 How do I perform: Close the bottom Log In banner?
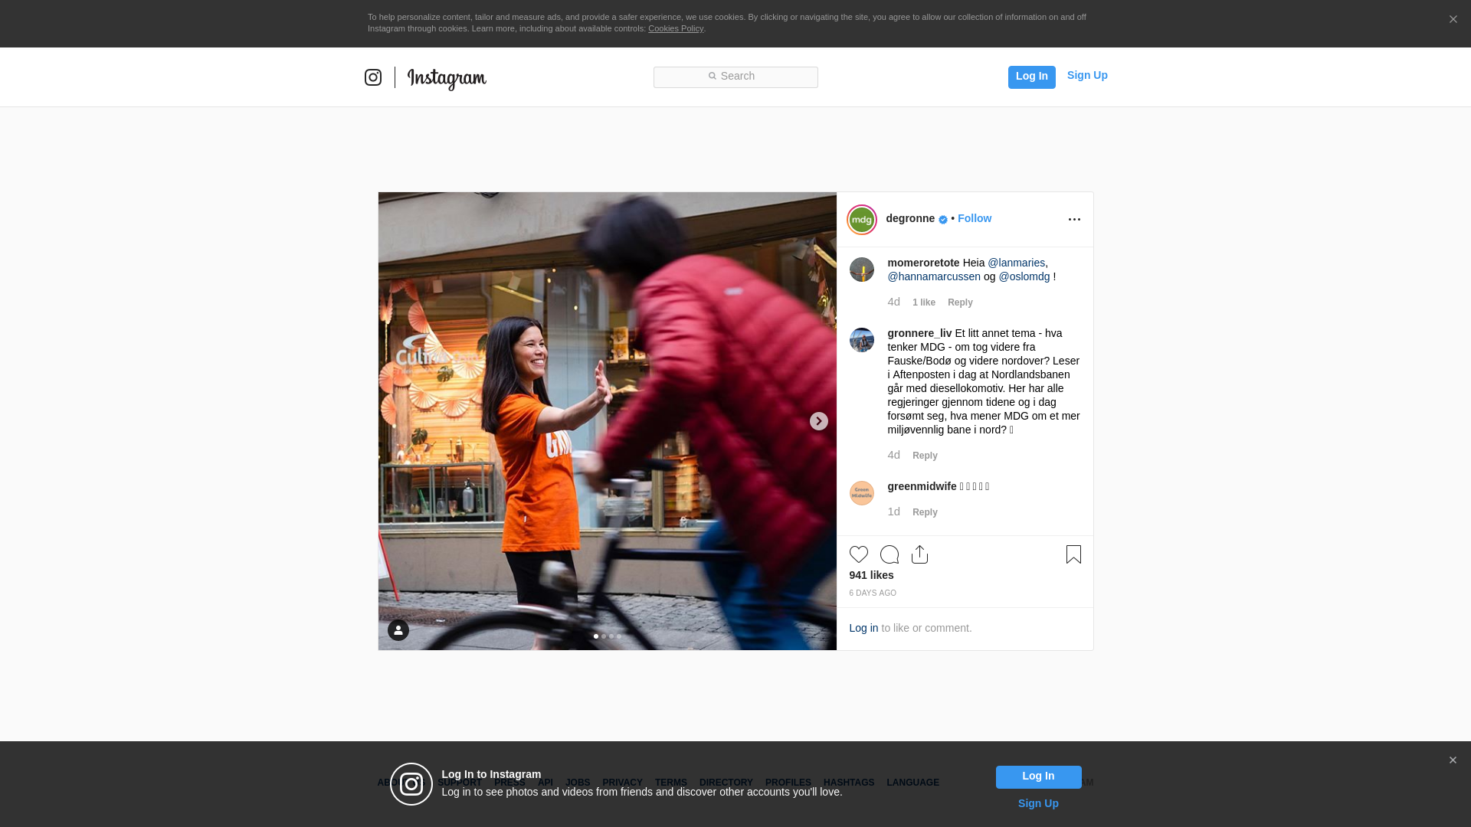click(x=1453, y=760)
